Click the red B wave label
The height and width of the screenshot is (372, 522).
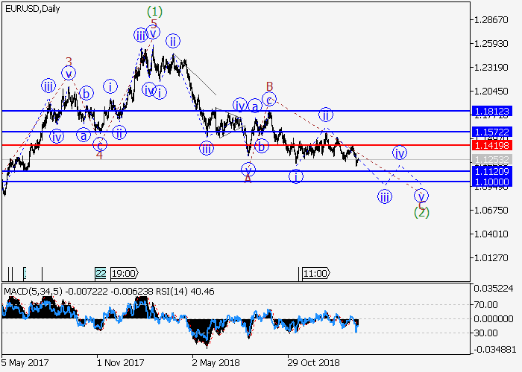[x=269, y=85]
